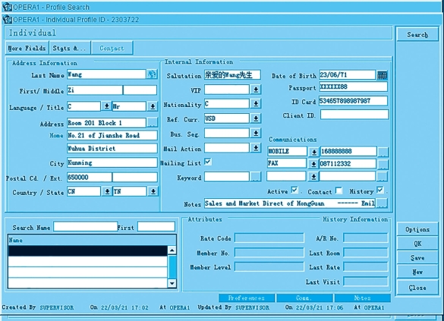This screenshot has width=444, height=321.
Task: Open the Nationality dropdown list
Action: point(256,104)
